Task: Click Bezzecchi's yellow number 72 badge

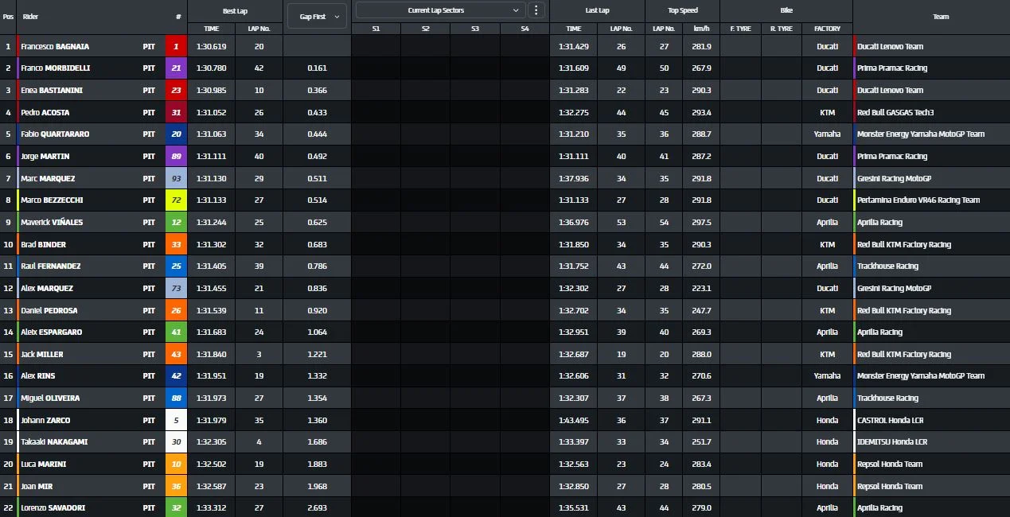Action: point(176,200)
